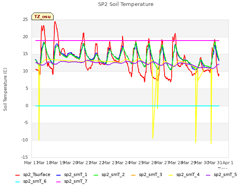Click the sp2_smT_4 legend label
The width and height of the screenshot is (252, 189).
coord(188,174)
